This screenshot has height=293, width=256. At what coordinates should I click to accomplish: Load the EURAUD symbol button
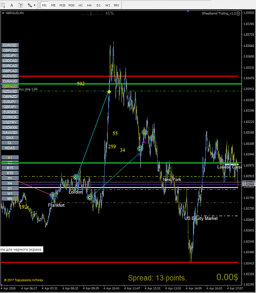point(10,81)
